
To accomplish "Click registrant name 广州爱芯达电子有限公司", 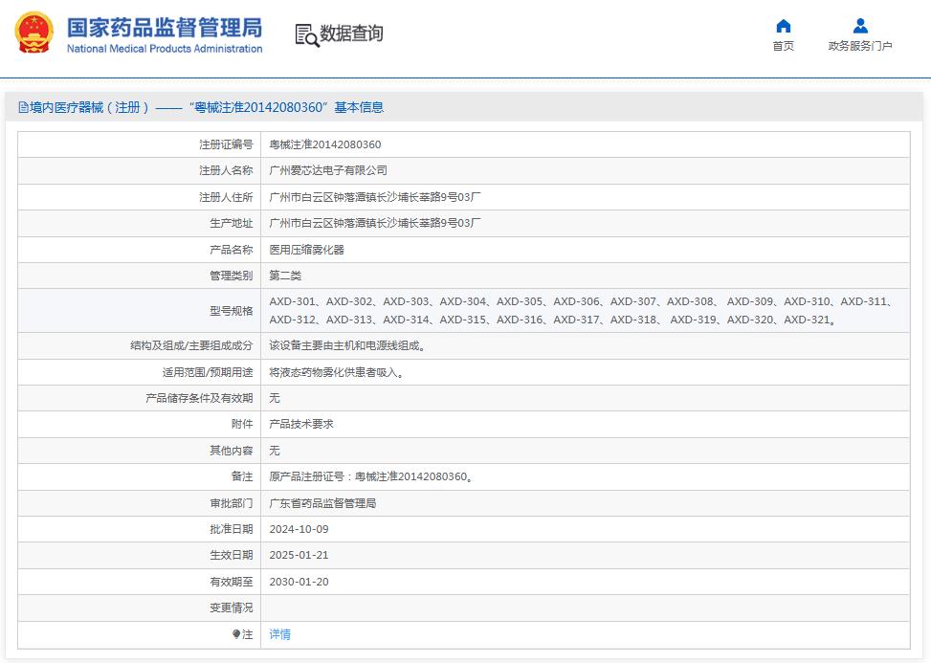I will [x=328, y=170].
